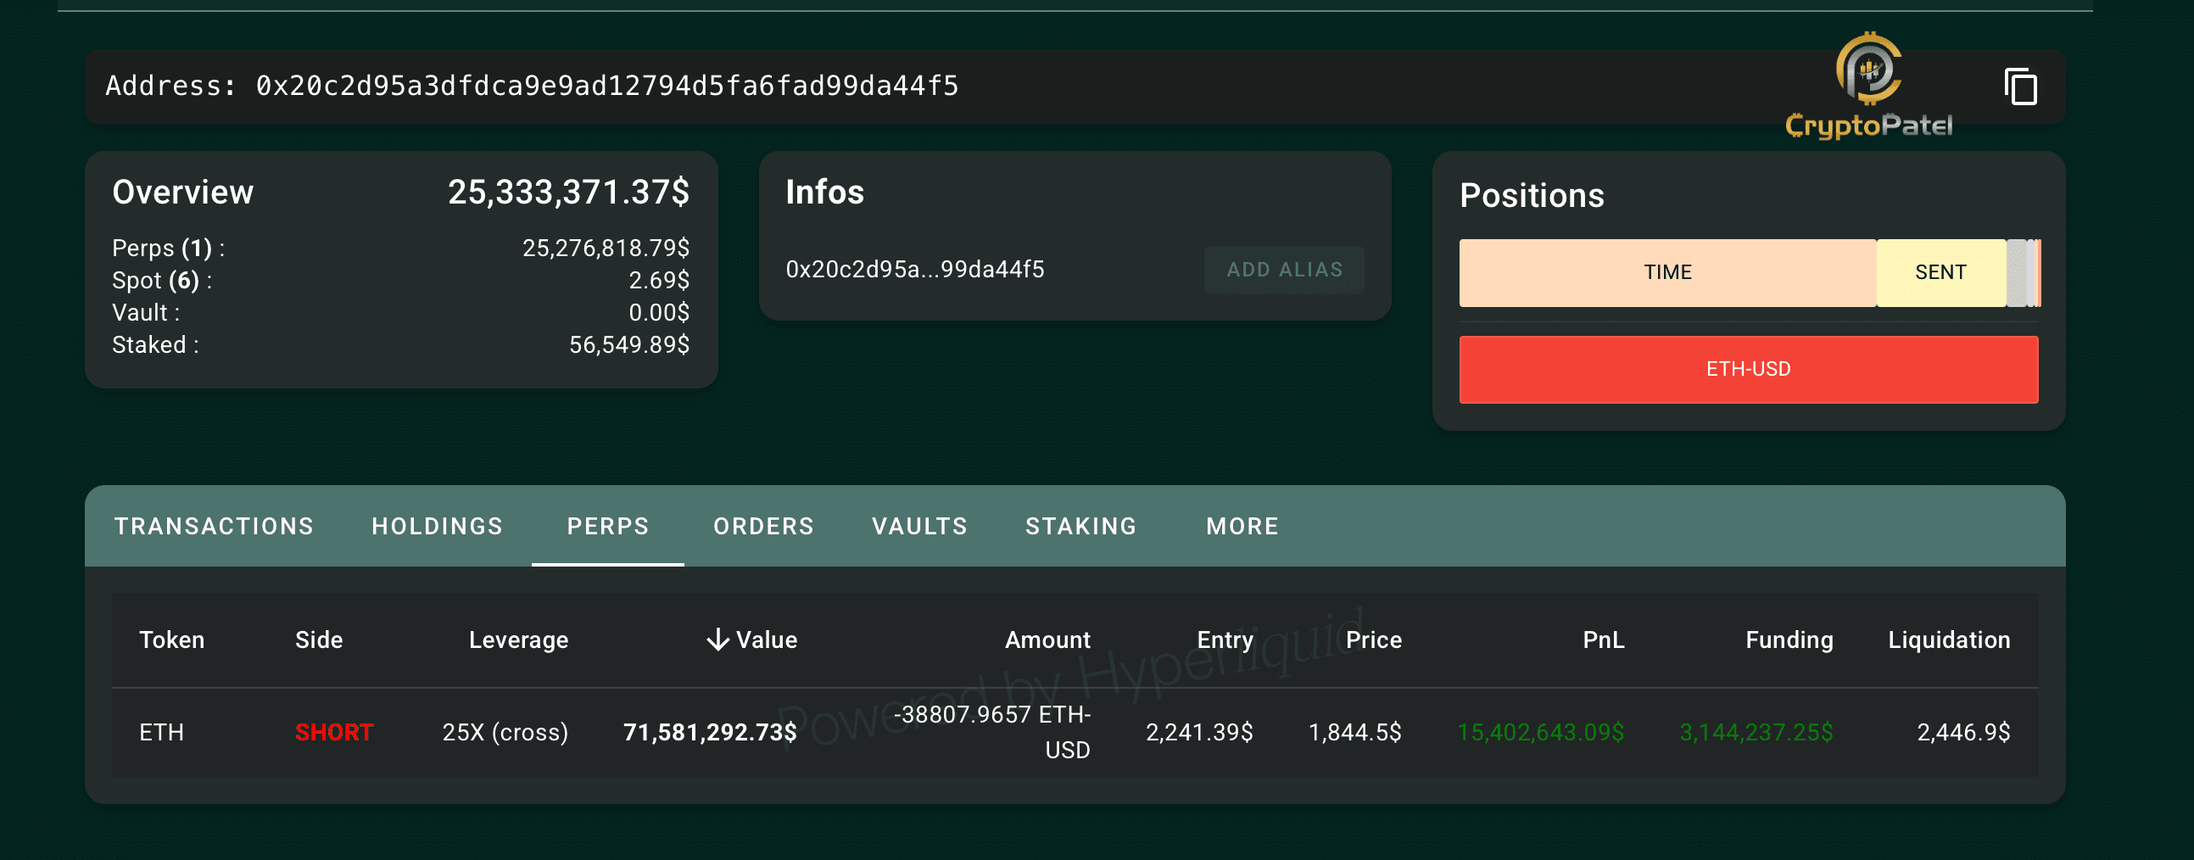
Task: Click the funding value 3,144,237.25$
Action: 1756,732
